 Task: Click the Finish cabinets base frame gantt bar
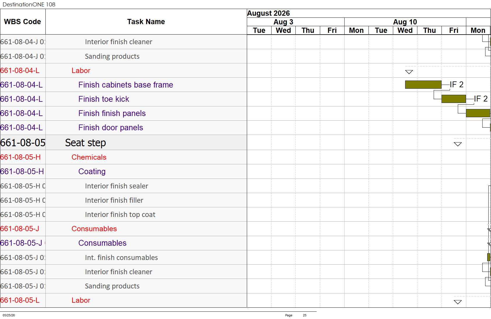[423, 85]
